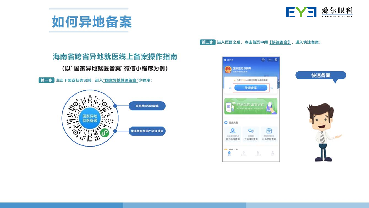This screenshot has height=208, width=369.
Task: Select the rightmost profile tab in bottom bar
Action: pos(272,153)
